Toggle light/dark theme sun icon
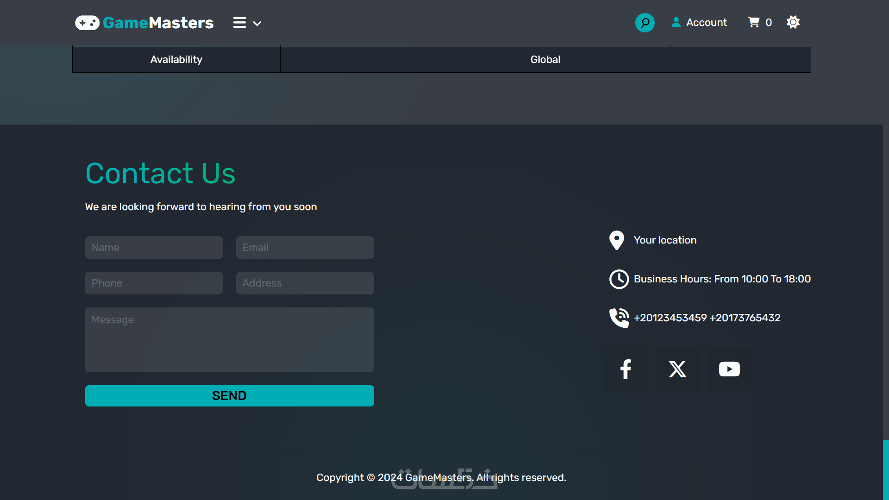This screenshot has width=889, height=500. (793, 22)
